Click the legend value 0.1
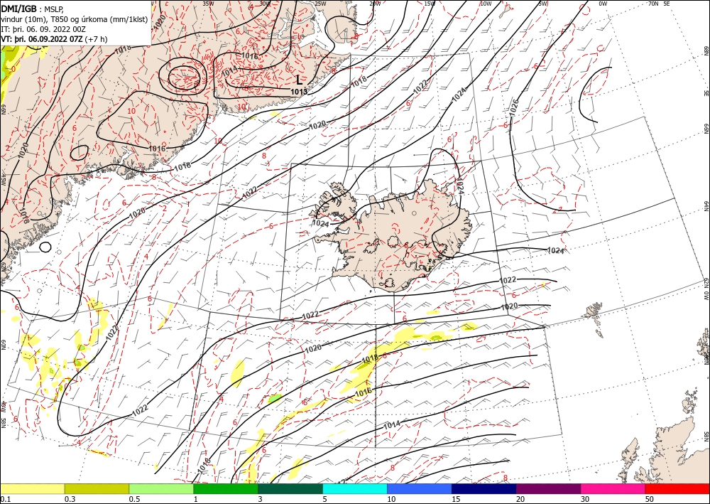 click(x=6, y=499)
